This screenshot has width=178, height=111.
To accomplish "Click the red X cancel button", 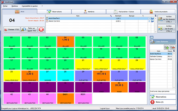I will coord(41,29).
